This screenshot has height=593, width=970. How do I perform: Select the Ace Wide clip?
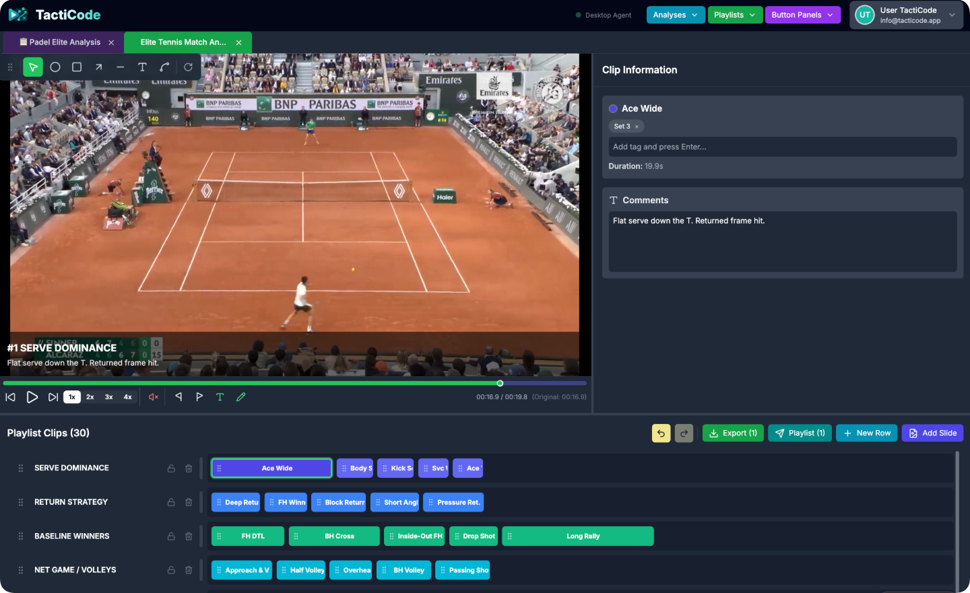pos(272,468)
